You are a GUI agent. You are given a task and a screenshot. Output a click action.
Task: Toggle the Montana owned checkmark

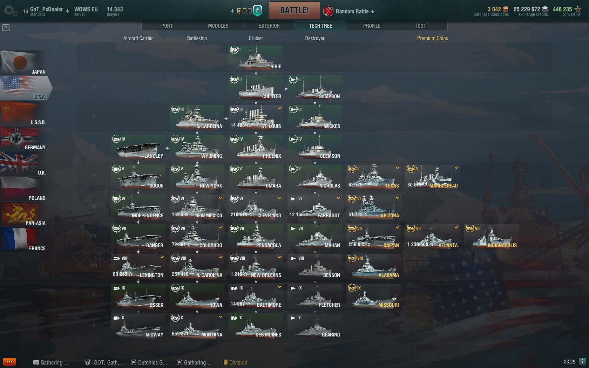click(x=221, y=317)
